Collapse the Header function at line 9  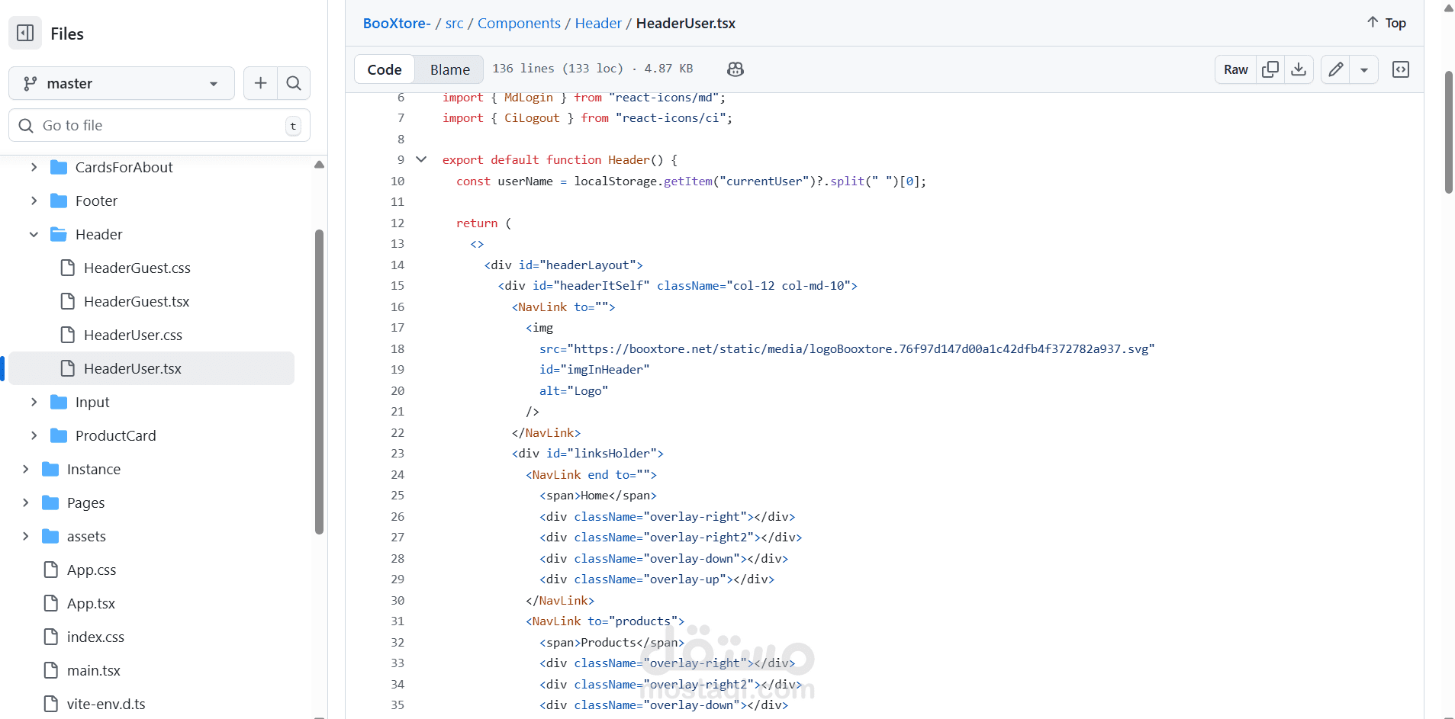(421, 160)
